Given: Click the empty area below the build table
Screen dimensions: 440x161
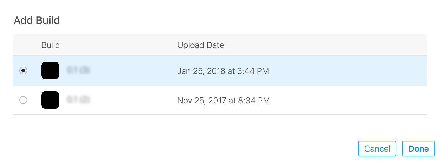Looking at the screenshot, I should [220, 123].
